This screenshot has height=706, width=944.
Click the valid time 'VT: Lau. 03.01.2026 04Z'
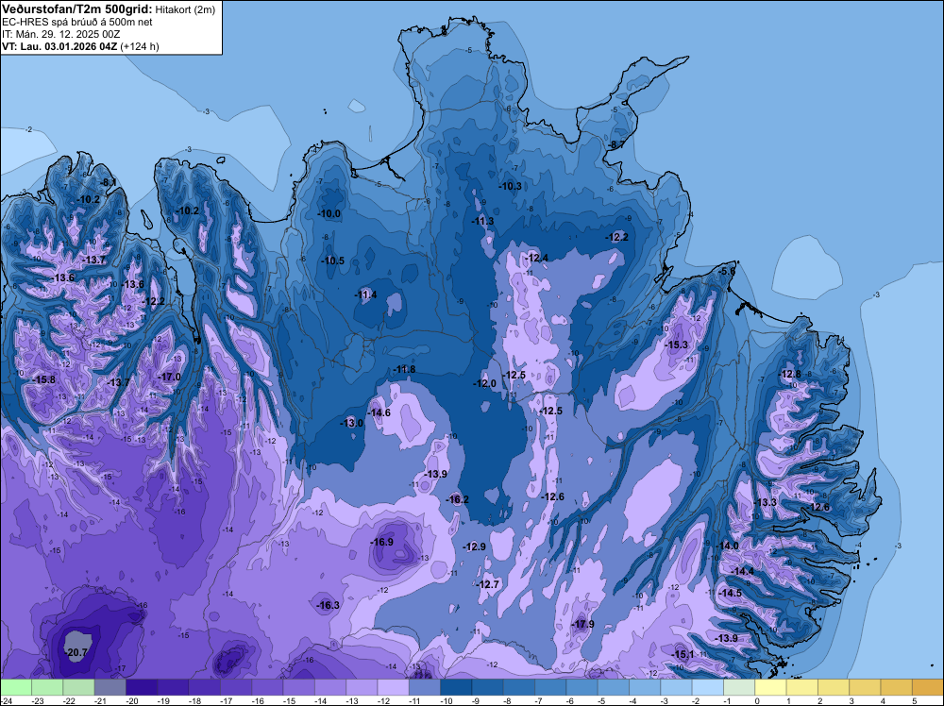59,46
